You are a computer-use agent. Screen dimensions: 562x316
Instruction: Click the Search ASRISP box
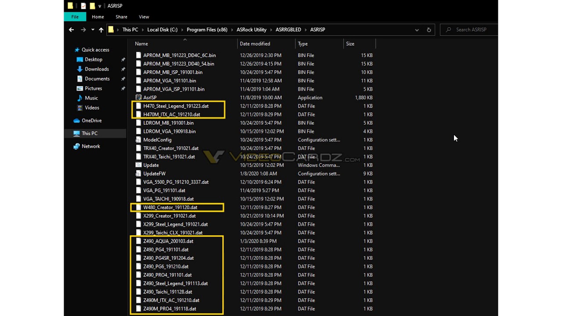pyautogui.click(x=469, y=29)
